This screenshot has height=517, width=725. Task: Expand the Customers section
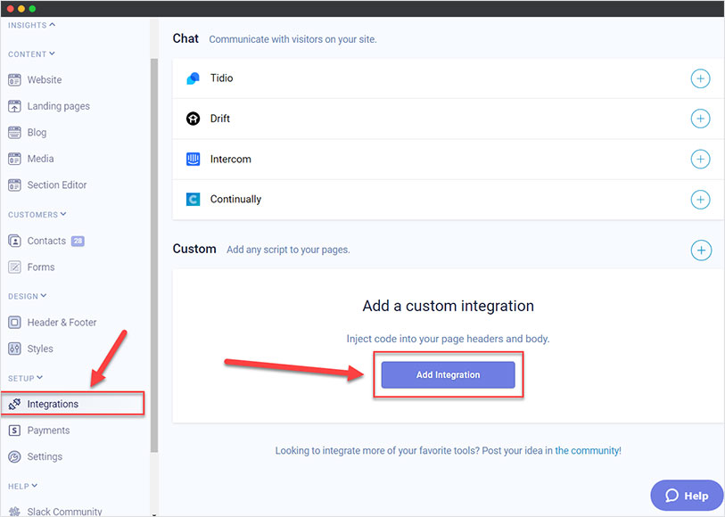(x=62, y=214)
